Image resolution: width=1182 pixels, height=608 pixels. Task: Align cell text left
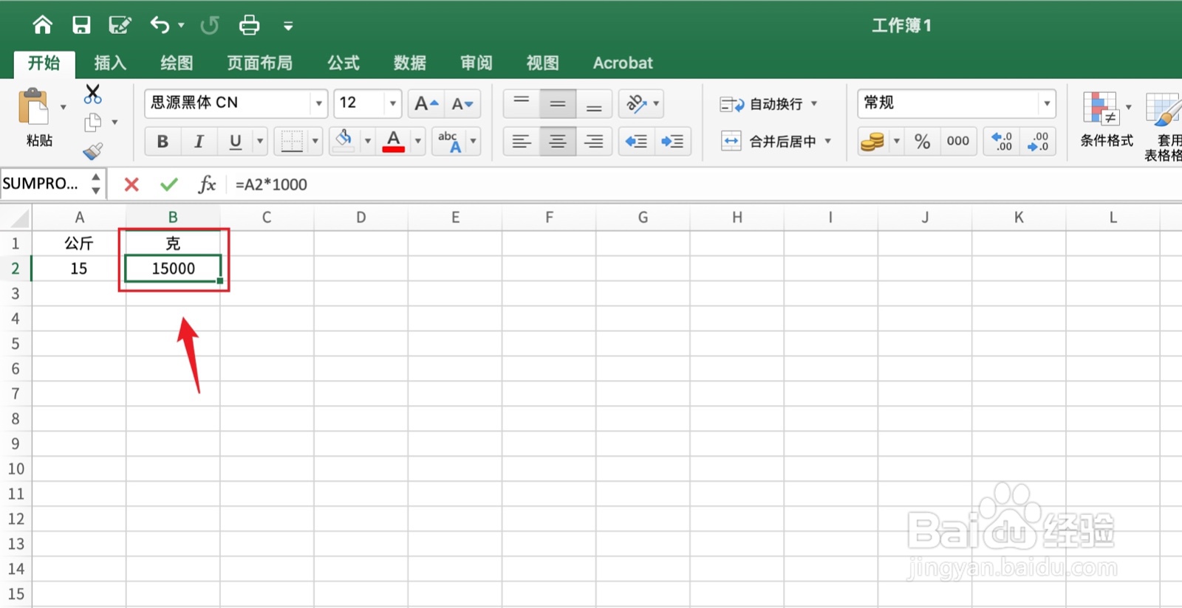click(522, 141)
